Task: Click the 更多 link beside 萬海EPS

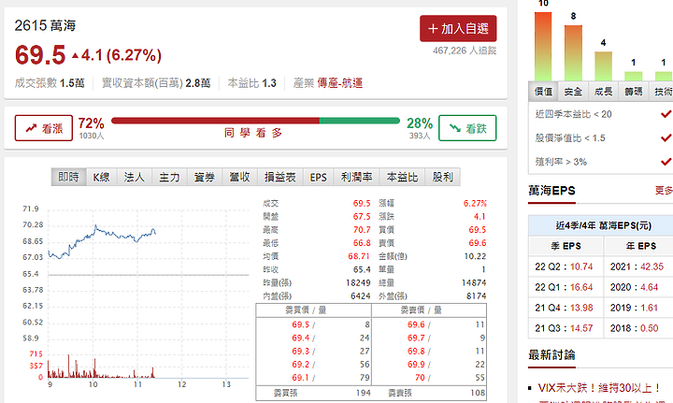Action: click(664, 190)
